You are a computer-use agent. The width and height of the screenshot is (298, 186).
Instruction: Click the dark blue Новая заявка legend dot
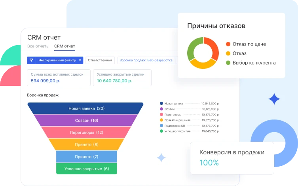coord(161,103)
